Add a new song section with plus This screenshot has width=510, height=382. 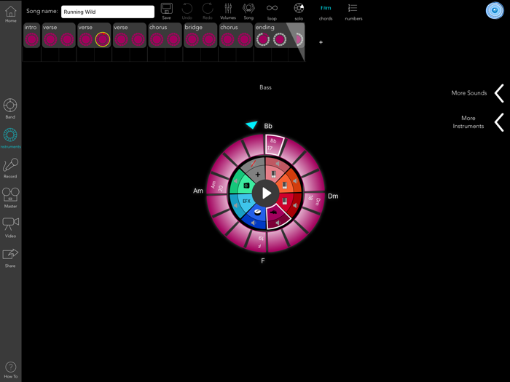pyautogui.click(x=321, y=42)
